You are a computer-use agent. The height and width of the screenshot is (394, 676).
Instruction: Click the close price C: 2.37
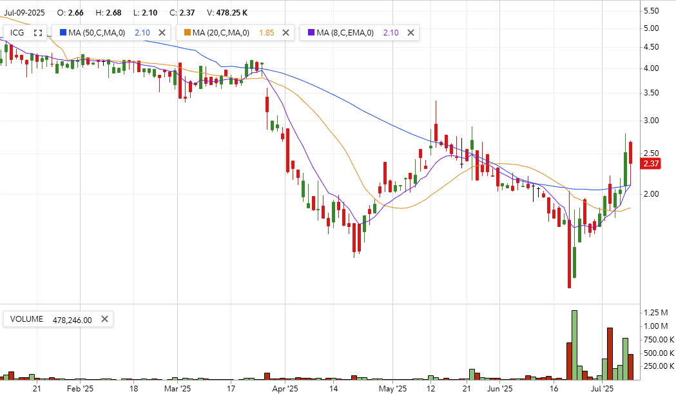182,13
